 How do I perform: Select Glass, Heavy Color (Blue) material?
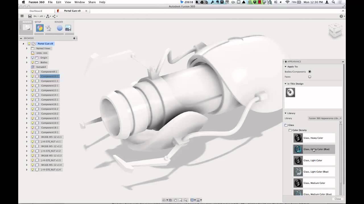click(x=314, y=149)
